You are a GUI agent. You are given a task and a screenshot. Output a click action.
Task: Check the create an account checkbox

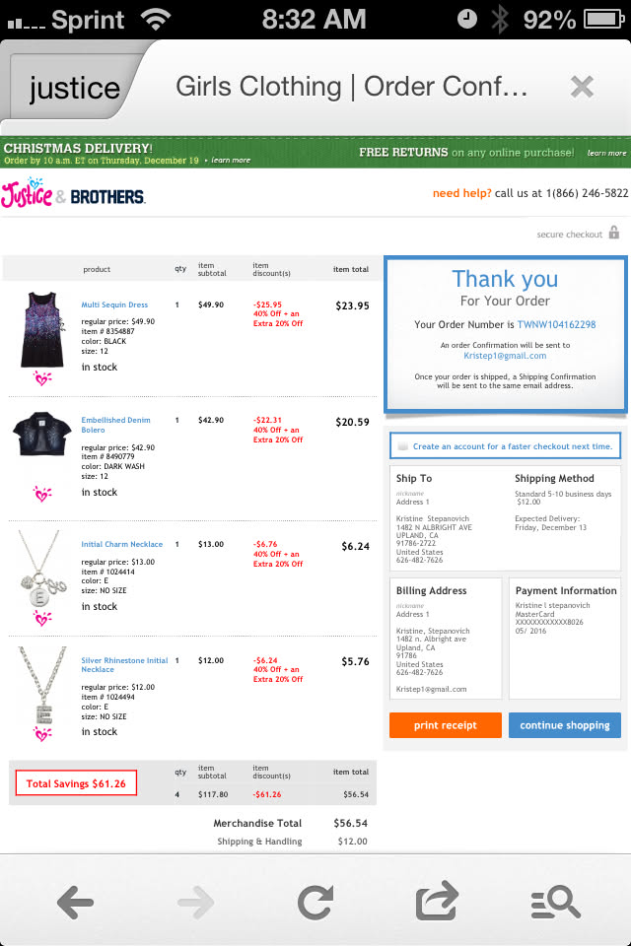click(402, 446)
